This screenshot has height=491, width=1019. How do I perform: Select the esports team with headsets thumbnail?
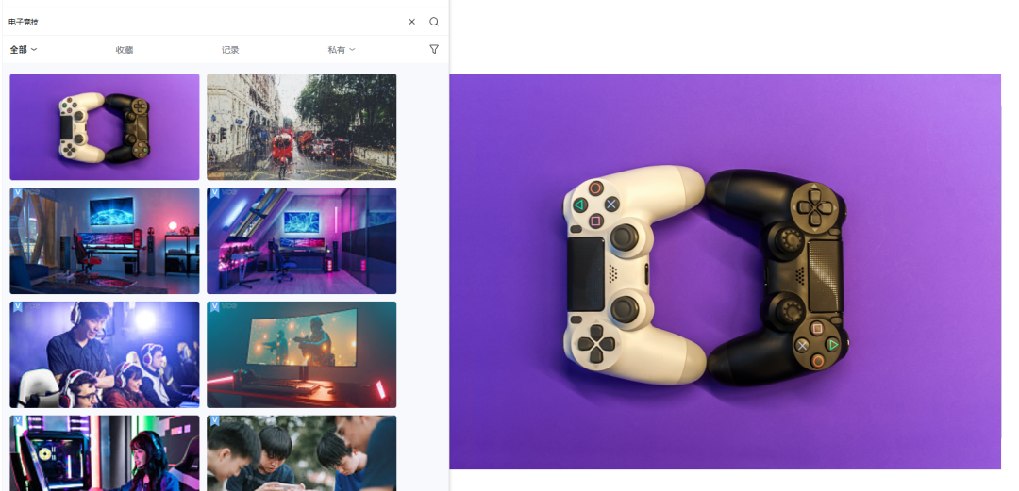(105, 354)
